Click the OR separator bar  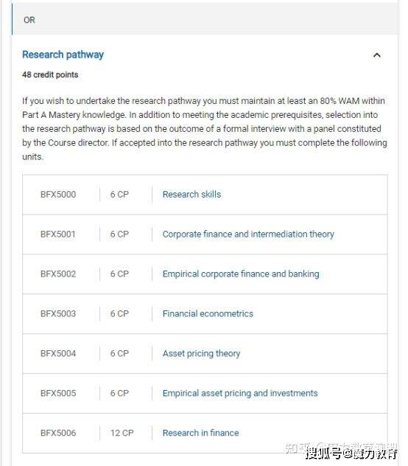click(x=205, y=20)
